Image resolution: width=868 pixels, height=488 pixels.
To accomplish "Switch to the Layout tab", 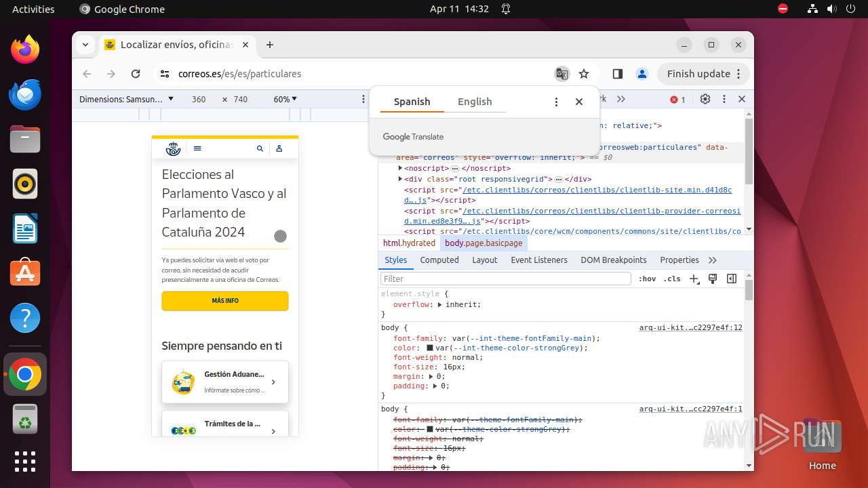I will 485,260.
